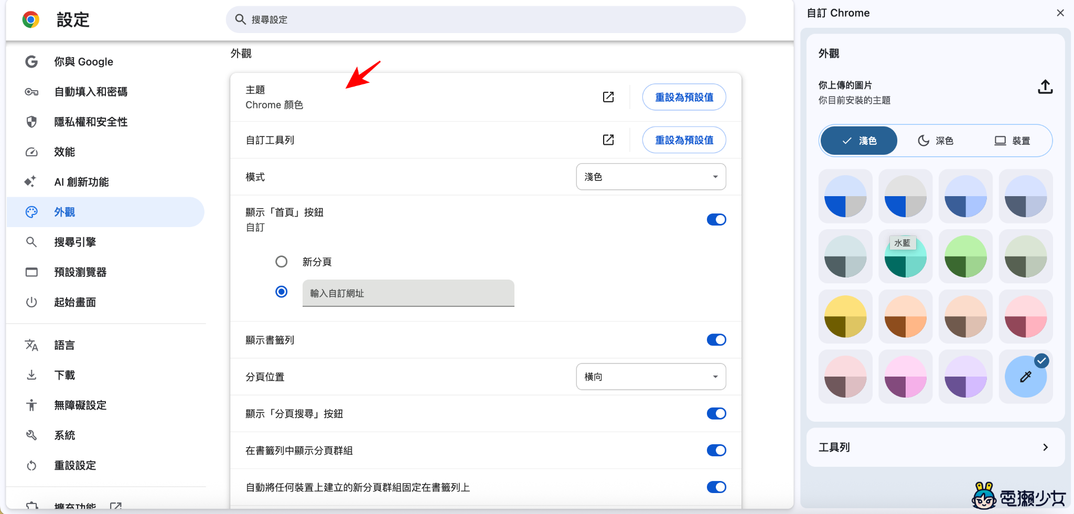Choose the yellow color swatch
This screenshot has height=514, width=1074.
tap(845, 316)
